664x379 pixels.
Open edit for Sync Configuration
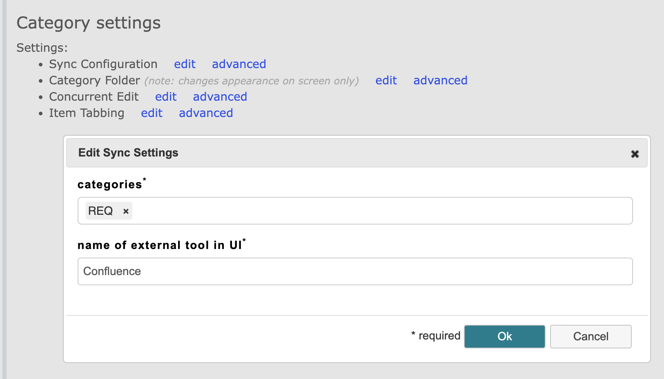click(x=185, y=64)
